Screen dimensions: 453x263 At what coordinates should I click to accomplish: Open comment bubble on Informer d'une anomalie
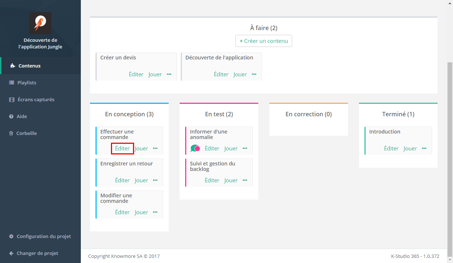[195, 149]
